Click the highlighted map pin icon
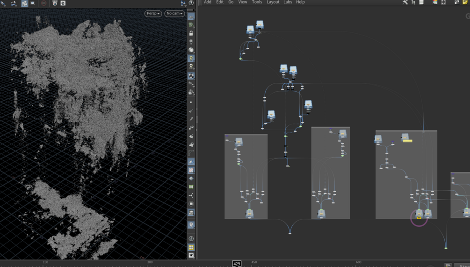Image resolution: width=470 pixels, height=267 pixels. (191, 225)
